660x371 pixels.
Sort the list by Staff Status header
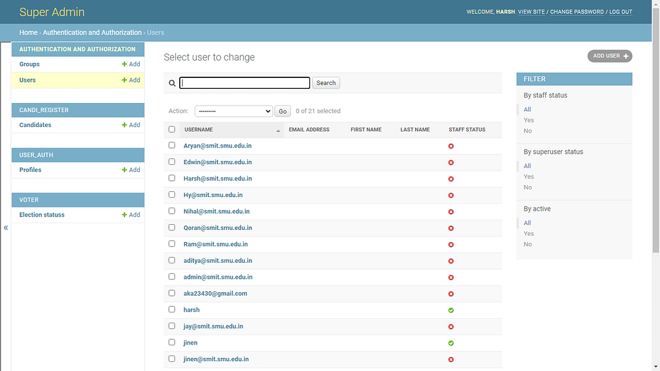point(467,129)
